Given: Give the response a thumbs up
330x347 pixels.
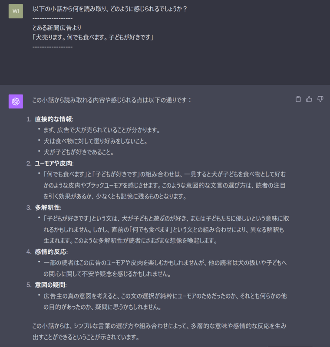Looking at the screenshot, I should [x=309, y=99].
